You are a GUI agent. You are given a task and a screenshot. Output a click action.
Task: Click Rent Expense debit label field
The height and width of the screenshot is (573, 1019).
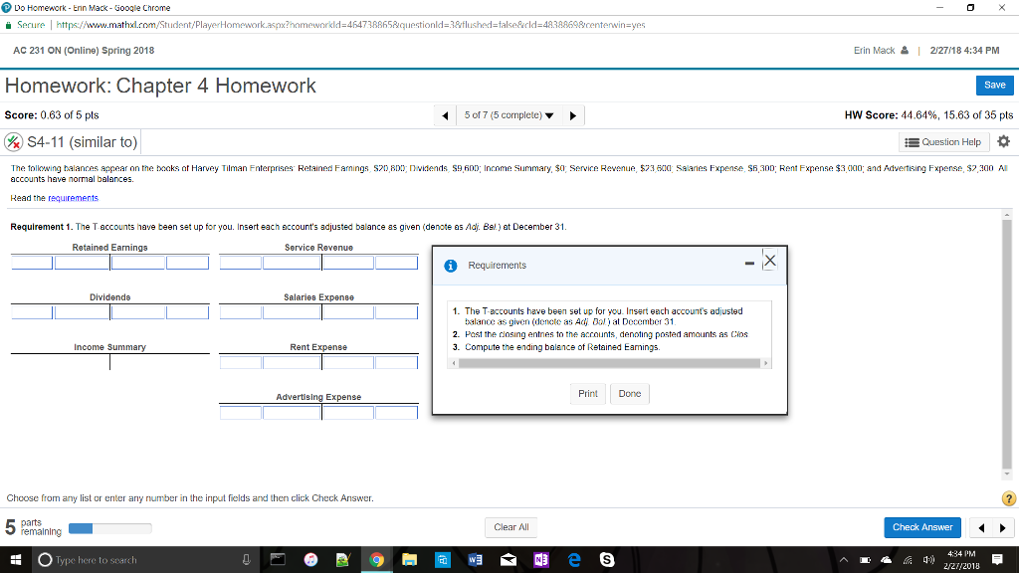click(x=241, y=362)
